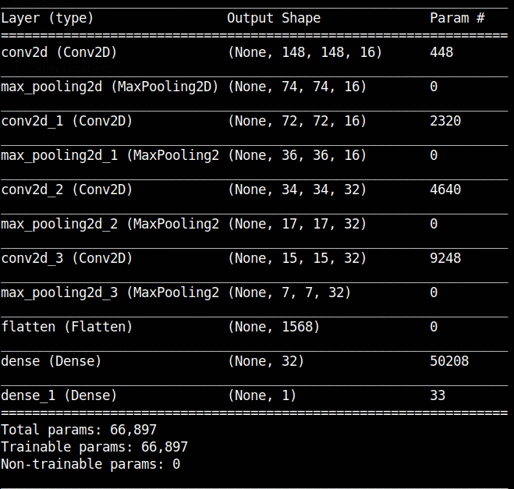The height and width of the screenshot is (489, 514).
Task: Click the 'Non-trainable params: 0' line
Action: [90, 464]
